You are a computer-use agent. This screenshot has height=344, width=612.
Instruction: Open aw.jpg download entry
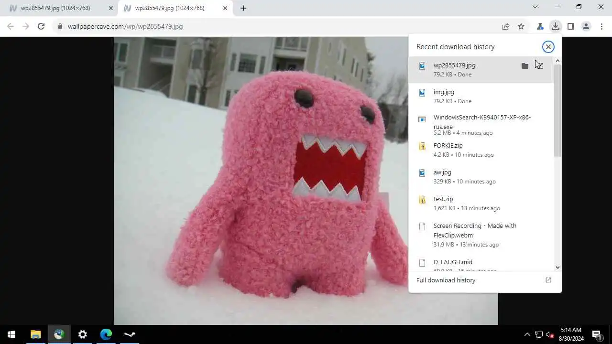click(x=481, y=177)
